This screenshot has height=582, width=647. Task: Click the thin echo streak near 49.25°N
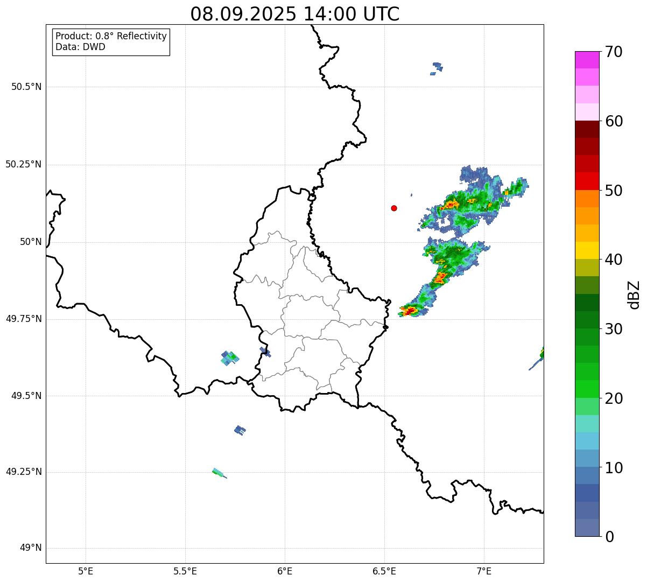click(x=220, y=473)
